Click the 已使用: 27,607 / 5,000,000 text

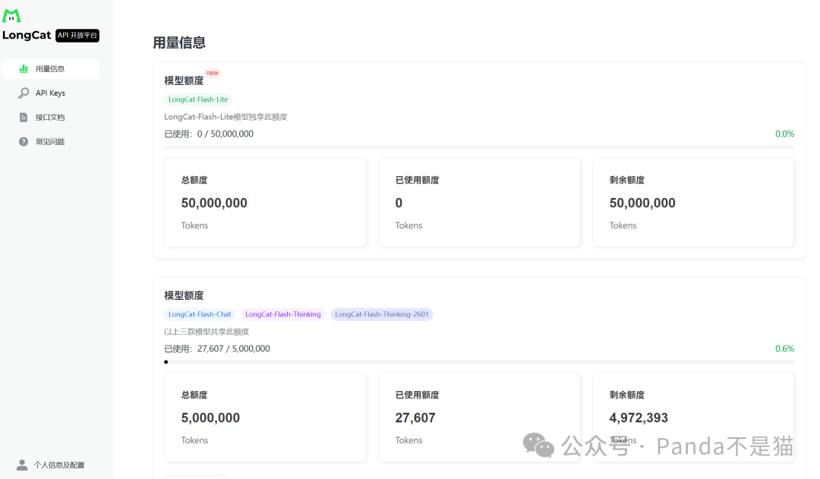pyautogui.click(x=217, y=348)
